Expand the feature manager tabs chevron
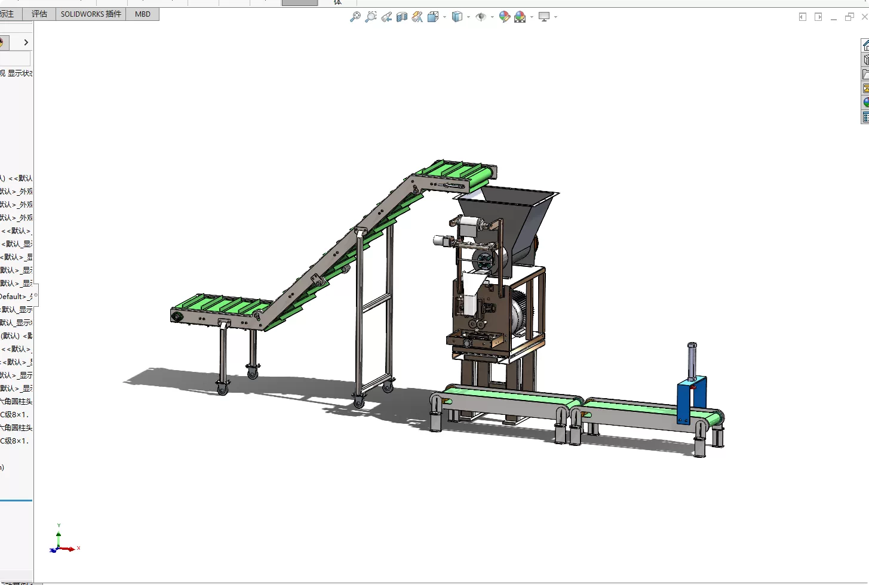The image size is (869, 585). click(x=26, y=42)
